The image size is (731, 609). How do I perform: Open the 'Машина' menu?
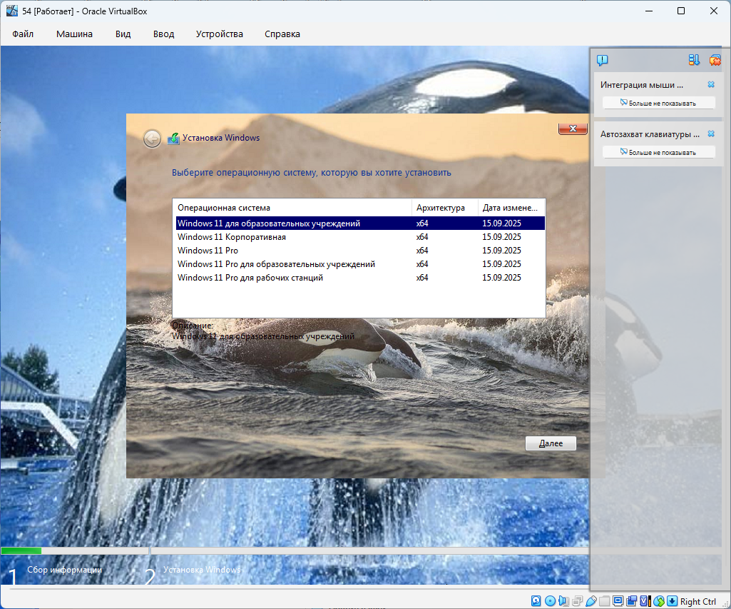point(74,34)
